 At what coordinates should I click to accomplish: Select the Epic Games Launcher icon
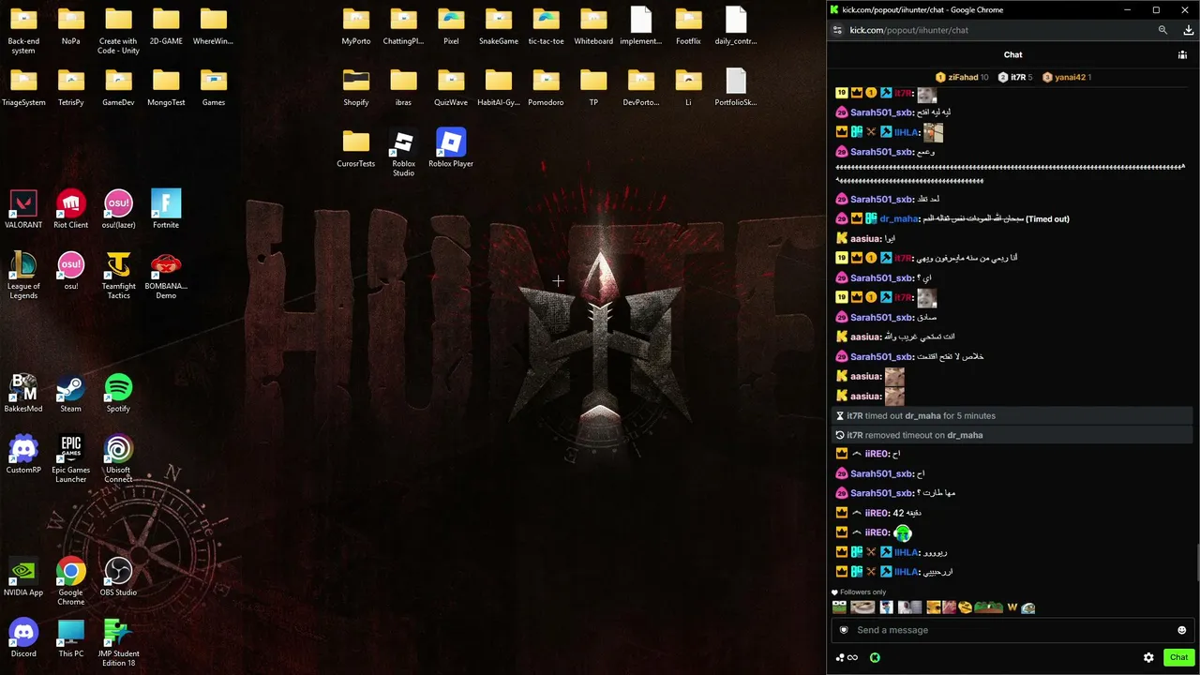pyautogui.click(x=71, y=459)
